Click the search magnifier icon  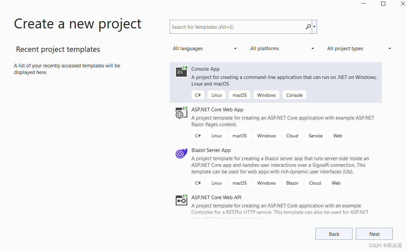tap(307, 27)
